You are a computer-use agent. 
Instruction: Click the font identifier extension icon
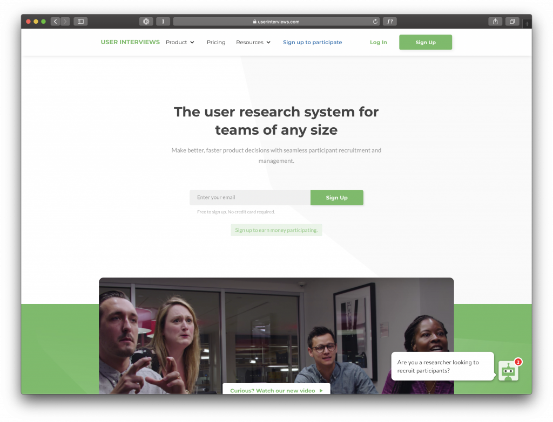[x=390, y=22]
